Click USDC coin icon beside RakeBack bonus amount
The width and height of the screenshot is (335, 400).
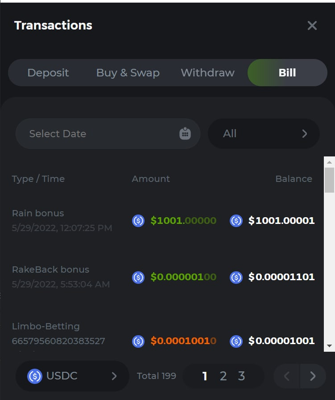click(x=138, y=277)
